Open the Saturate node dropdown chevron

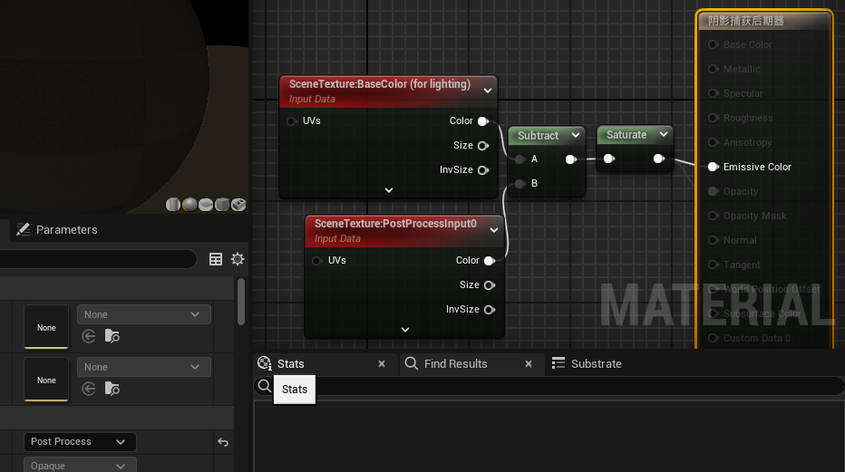point(664,134)
